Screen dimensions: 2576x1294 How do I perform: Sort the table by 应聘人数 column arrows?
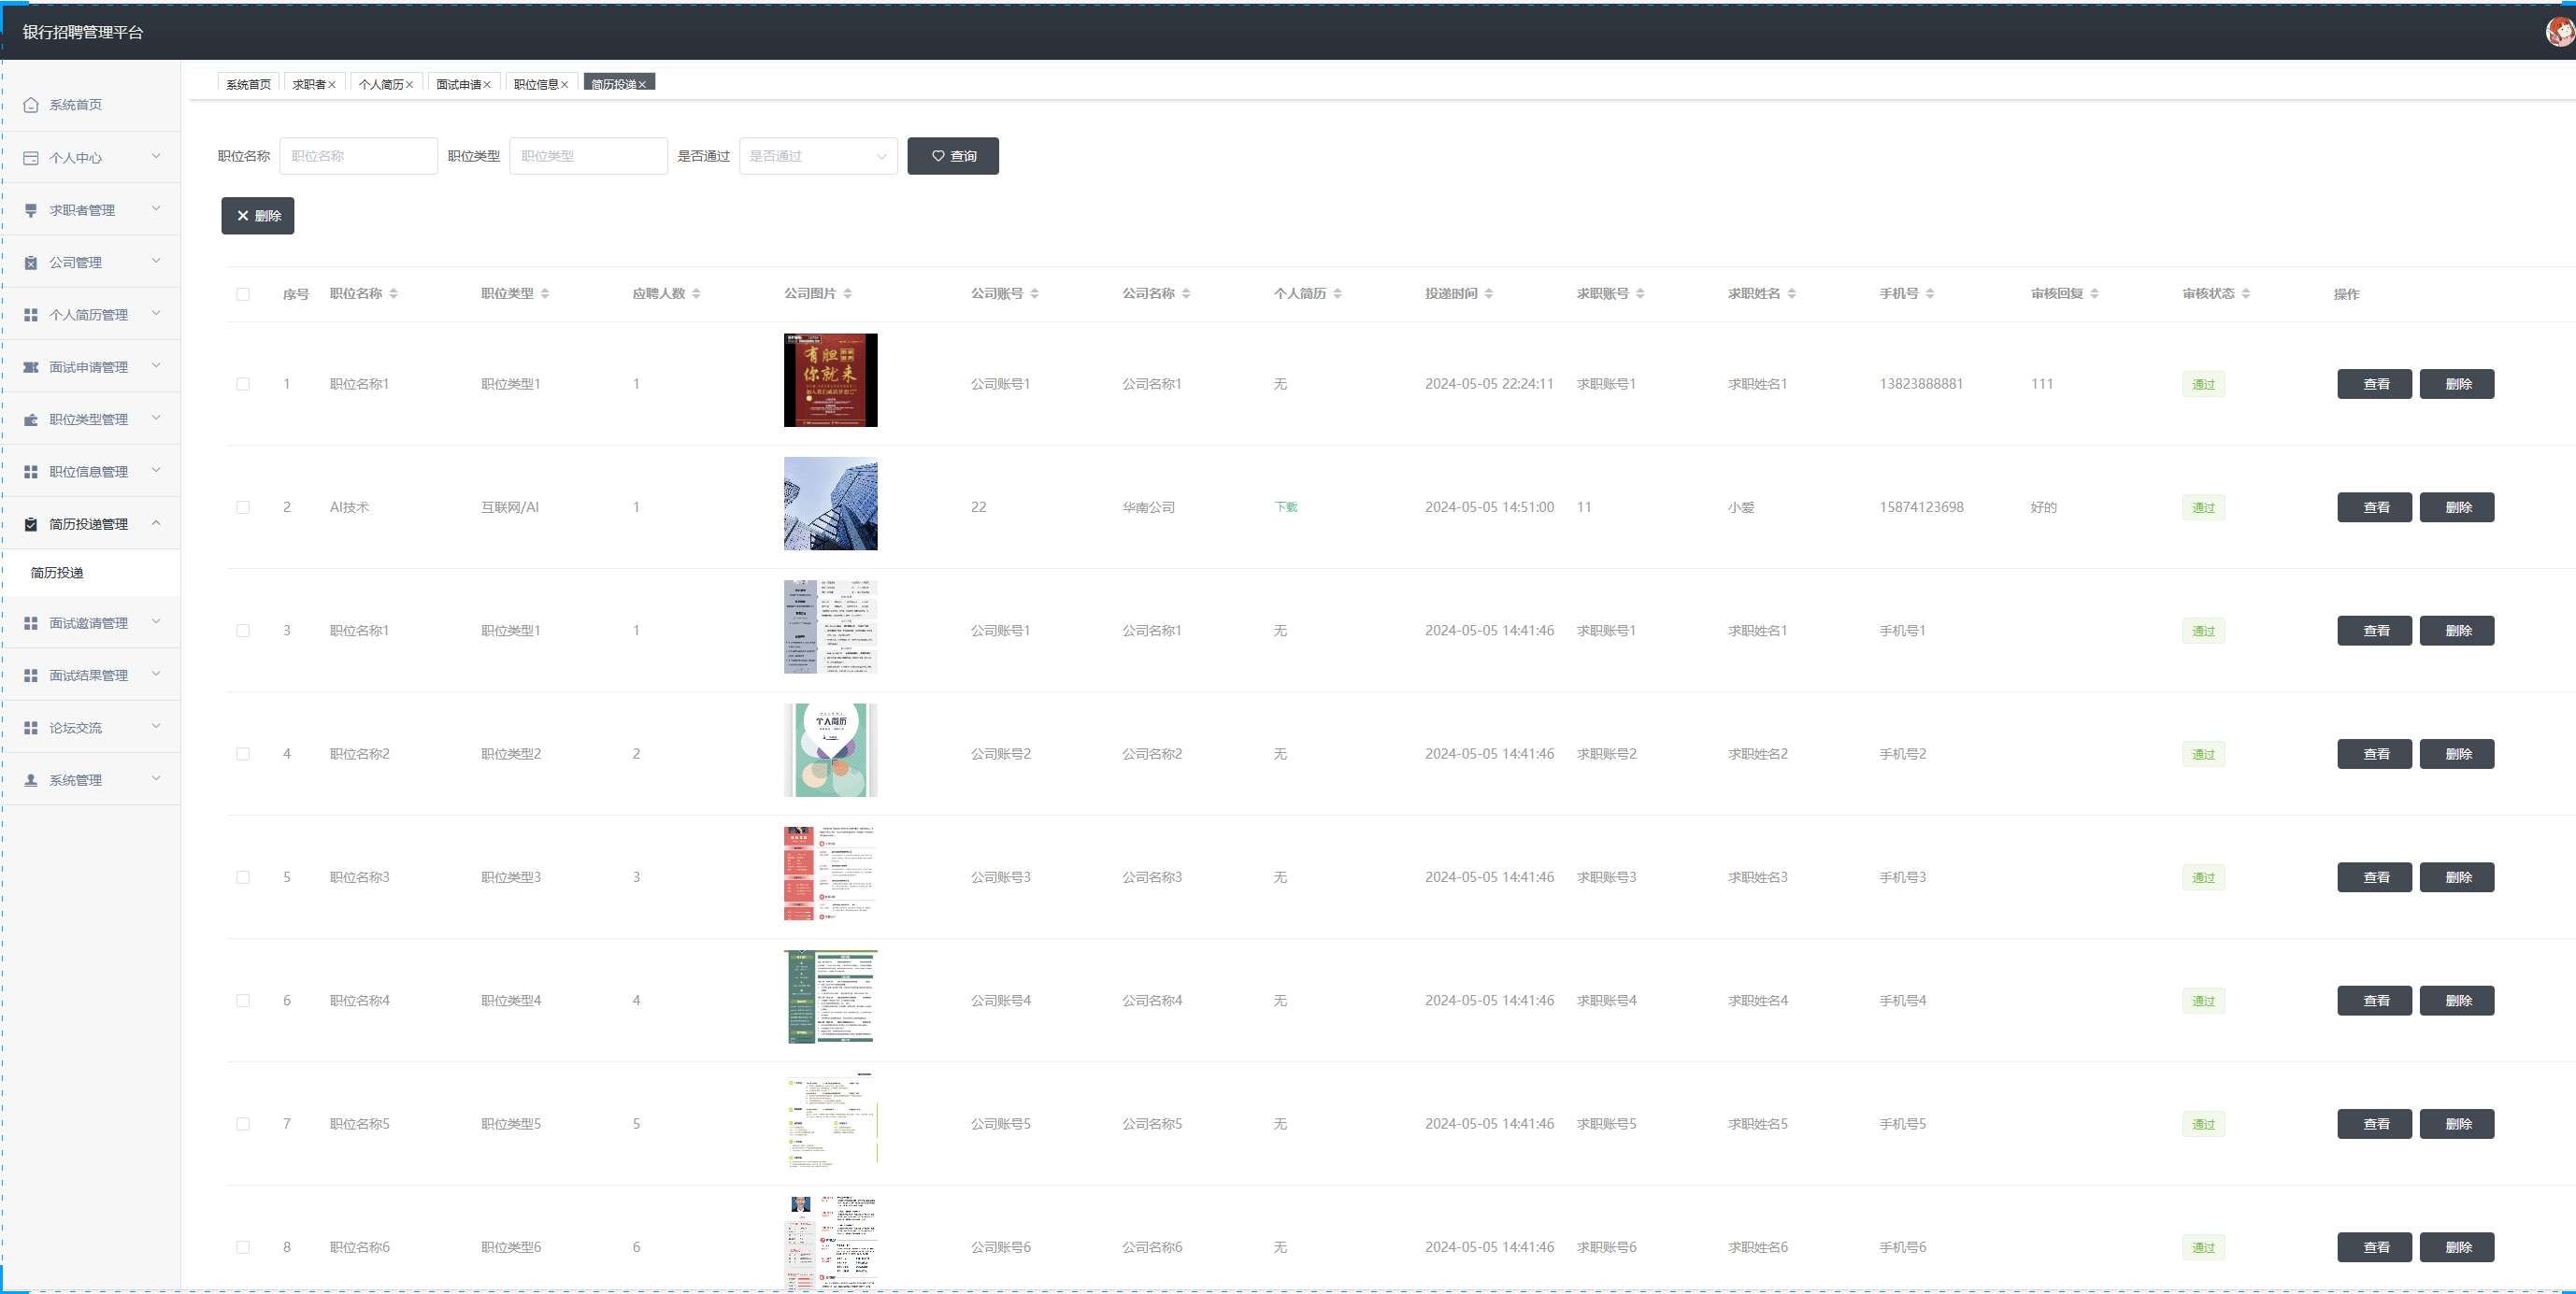coord(696,293)
